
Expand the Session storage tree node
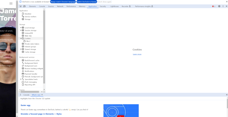point(21,30)
